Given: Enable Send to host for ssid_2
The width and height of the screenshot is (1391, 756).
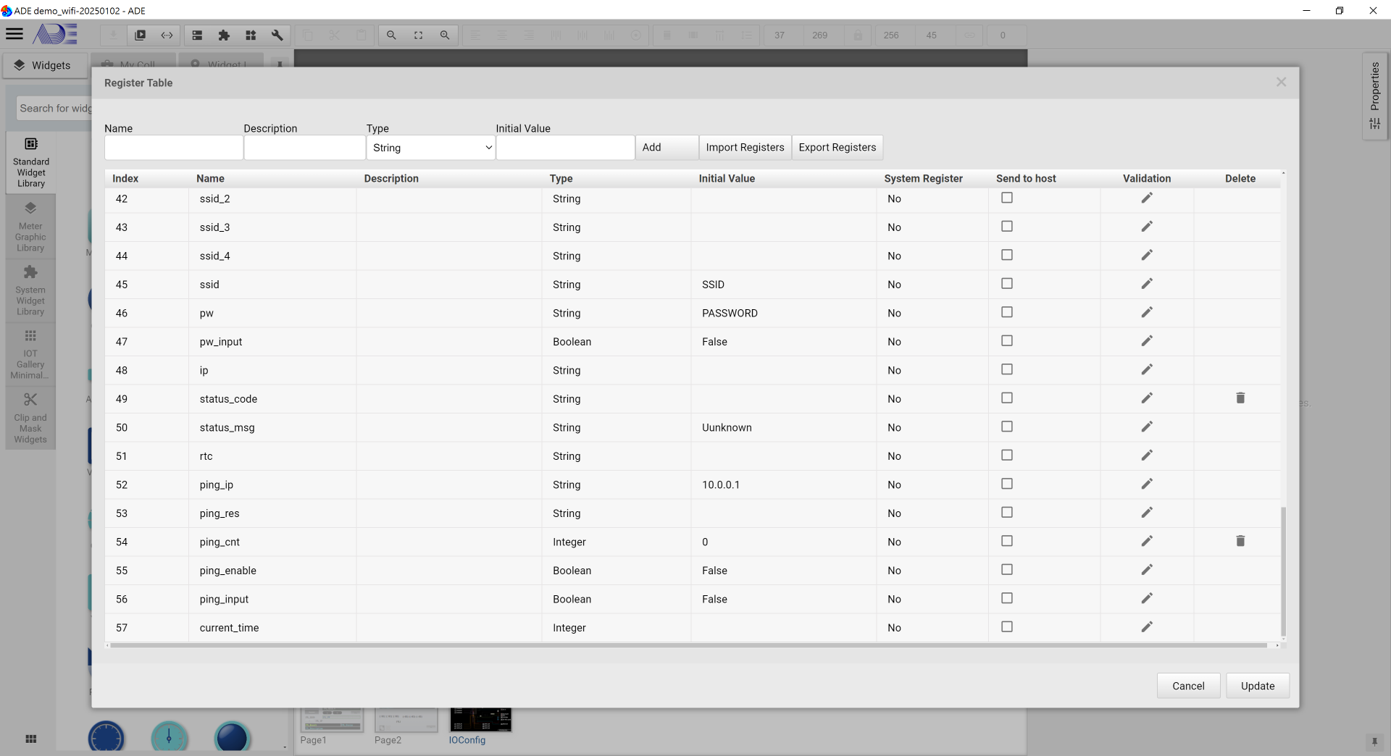Looking at the screenshot, I should point(1006,198).
